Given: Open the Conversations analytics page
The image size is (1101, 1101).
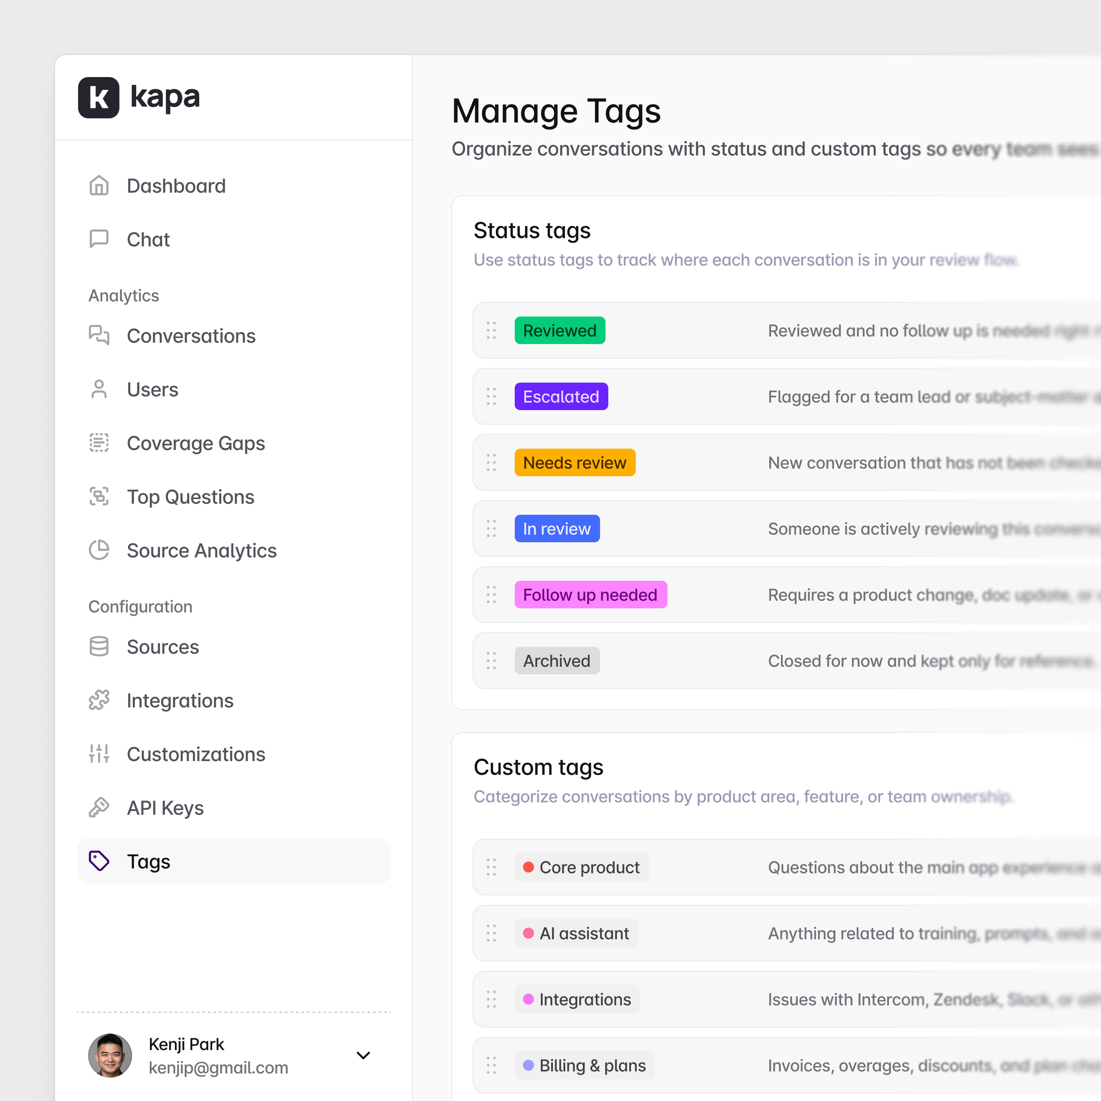Looking at the screenshot, I should pyautogui.click(x=234, y=336).
